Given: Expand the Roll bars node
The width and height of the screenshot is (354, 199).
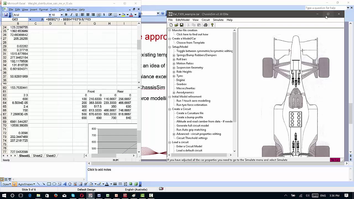Looking at the screenshot, I should [174, 59].
